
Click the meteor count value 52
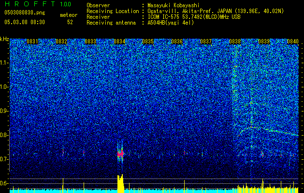(70, 22)
